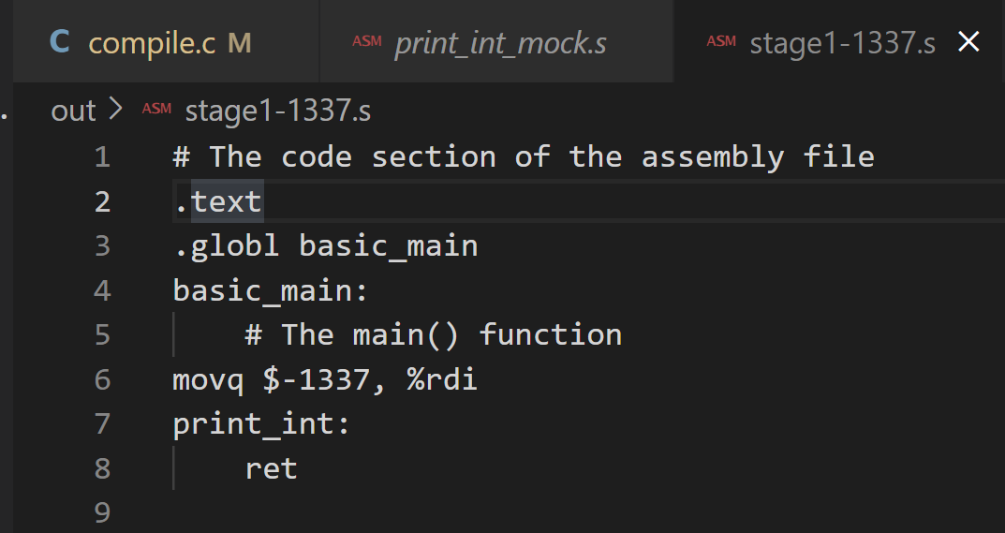
Task: Click the M modified badge on compile.c
Action: 240,43
